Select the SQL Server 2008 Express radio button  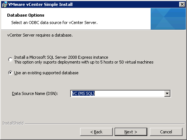tap(10, 59)
